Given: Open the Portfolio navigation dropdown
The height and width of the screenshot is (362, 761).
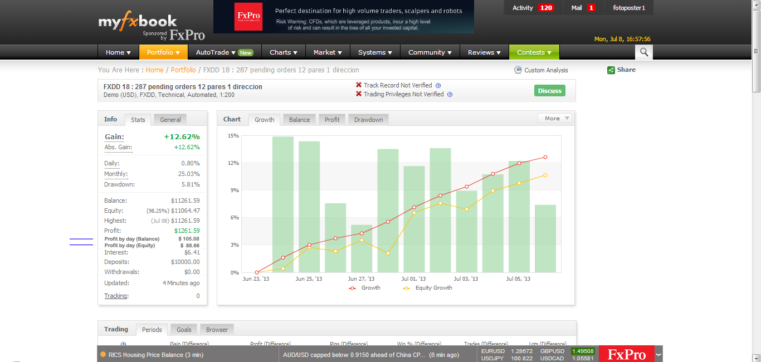Looking at the screenshot, I should pyautogui.click(x=163, y=52).
